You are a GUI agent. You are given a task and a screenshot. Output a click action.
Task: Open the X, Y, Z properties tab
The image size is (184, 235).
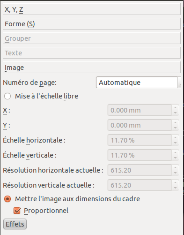tap(92, 9)
